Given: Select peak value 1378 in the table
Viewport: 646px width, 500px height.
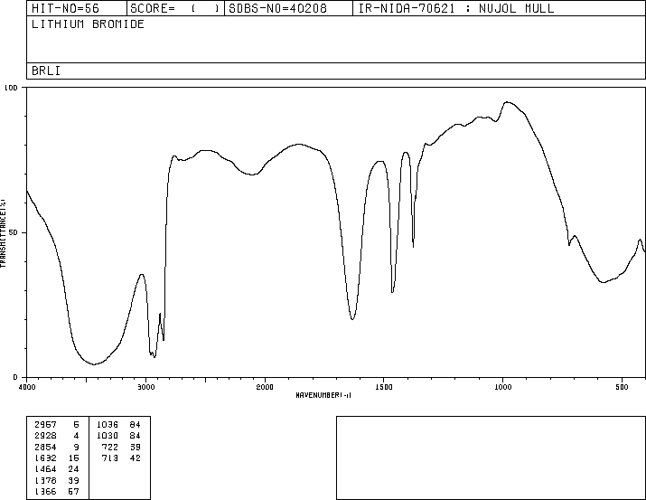Looking at the screenshot, I should click(45, 480).
